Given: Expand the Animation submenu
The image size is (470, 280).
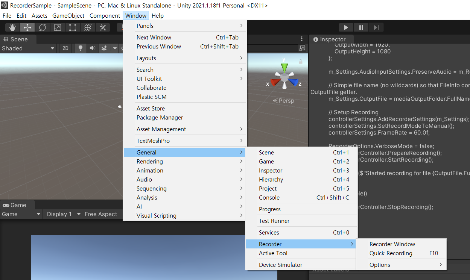Looking at the screenshot, I should (x=185, y=170).
